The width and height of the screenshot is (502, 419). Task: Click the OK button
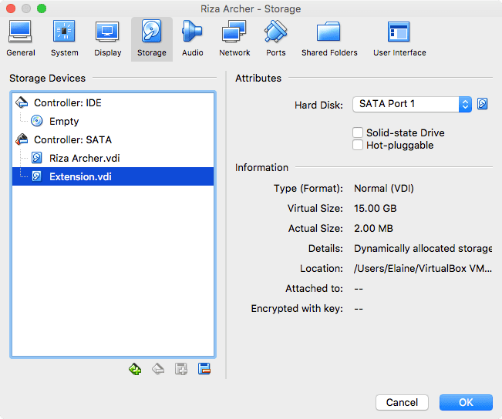[x=466, y=402]
